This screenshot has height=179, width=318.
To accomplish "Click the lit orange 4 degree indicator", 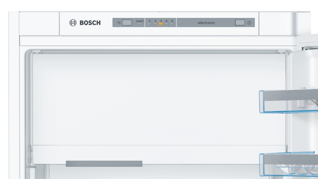I will 161,24.
